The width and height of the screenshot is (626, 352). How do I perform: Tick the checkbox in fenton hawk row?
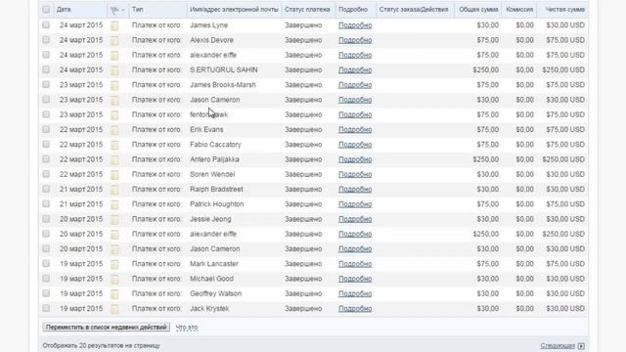[x=46, y=114]
